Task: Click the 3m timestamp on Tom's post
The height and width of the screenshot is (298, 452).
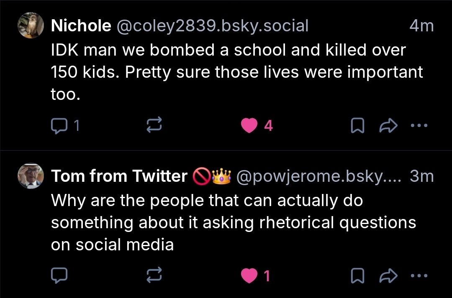Action: (x=421, y=176)
